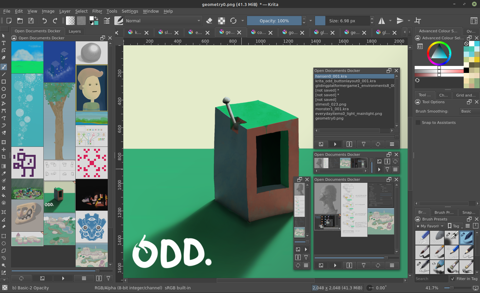Click the reload original preset icon

[233, 21]
